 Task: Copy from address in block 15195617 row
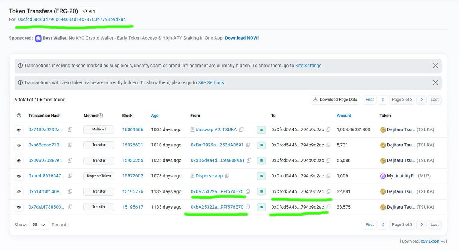[x=248, y=207]
